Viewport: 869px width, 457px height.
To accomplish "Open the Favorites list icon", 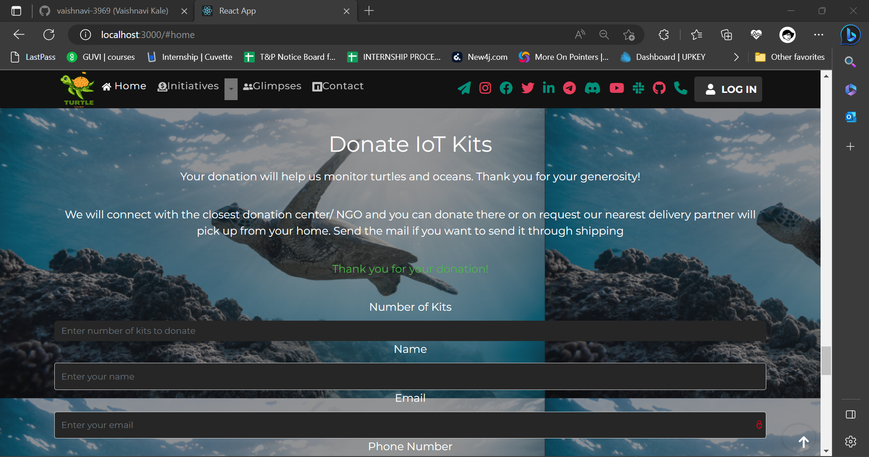I will click(x=697, y=34).
